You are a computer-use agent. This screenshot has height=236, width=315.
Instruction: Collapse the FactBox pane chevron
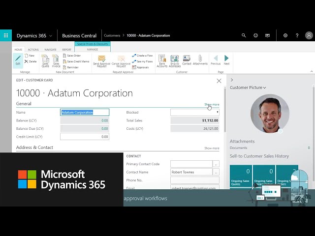pos(232,80)
